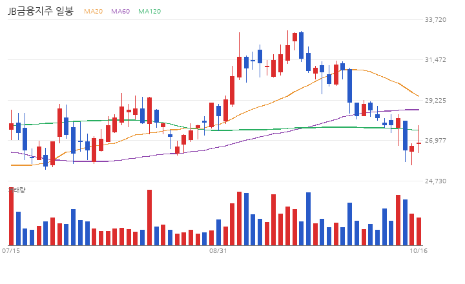
Task: Click the last red volume bar at 10/16
Action: [418, 232]
